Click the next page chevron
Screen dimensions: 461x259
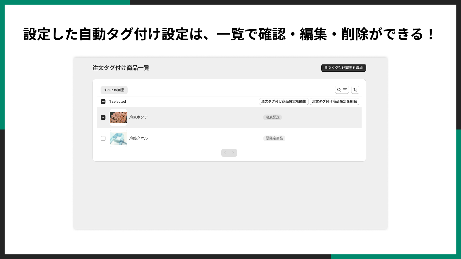tap(233, 153)
